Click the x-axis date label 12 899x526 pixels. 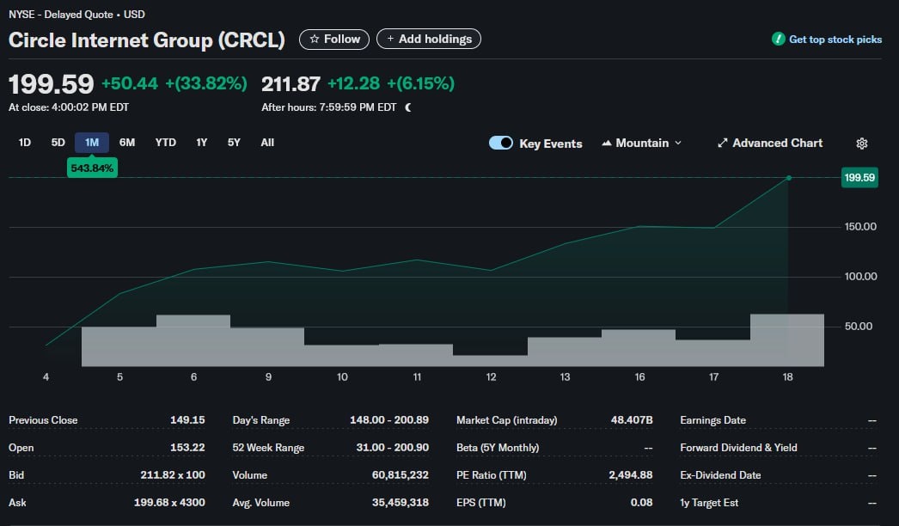(x=491, y=376)
